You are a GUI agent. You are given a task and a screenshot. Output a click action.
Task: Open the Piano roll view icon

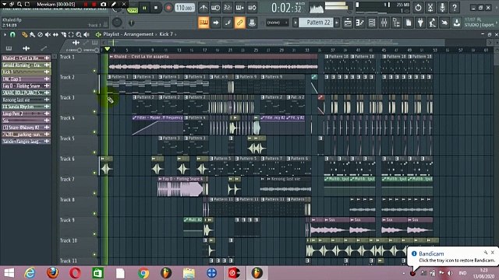(x=360, y=23)
